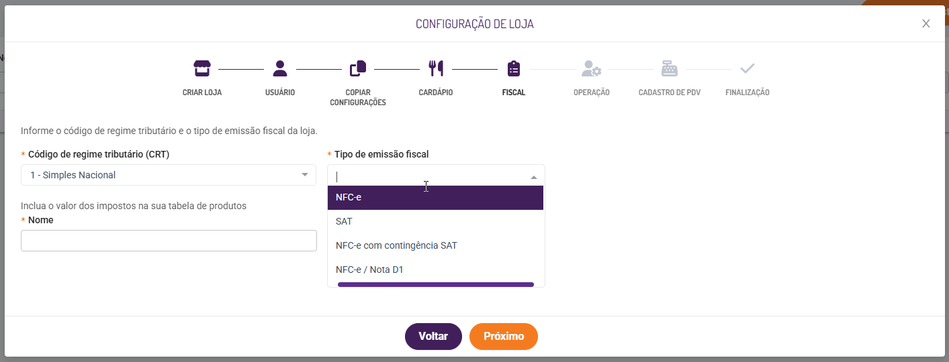Select the Operação user-gear step icon
Screen dimensions: 949x362
pyautogui.click(x=591, y=68)
